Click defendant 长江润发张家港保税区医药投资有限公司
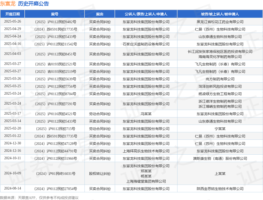263x200 pixels. click(220, 52)
